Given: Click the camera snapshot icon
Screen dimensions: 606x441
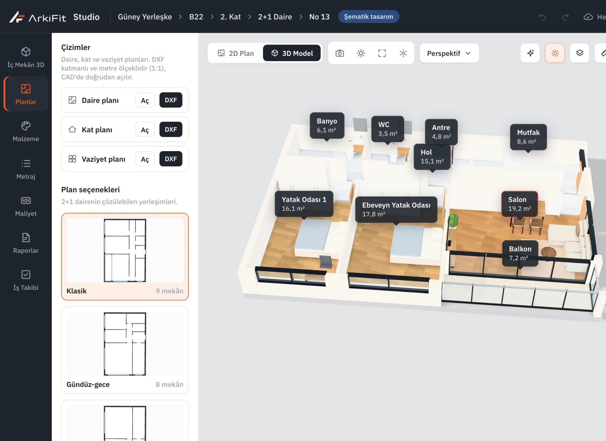Looking at the screenshot, I should coord(340,53).
